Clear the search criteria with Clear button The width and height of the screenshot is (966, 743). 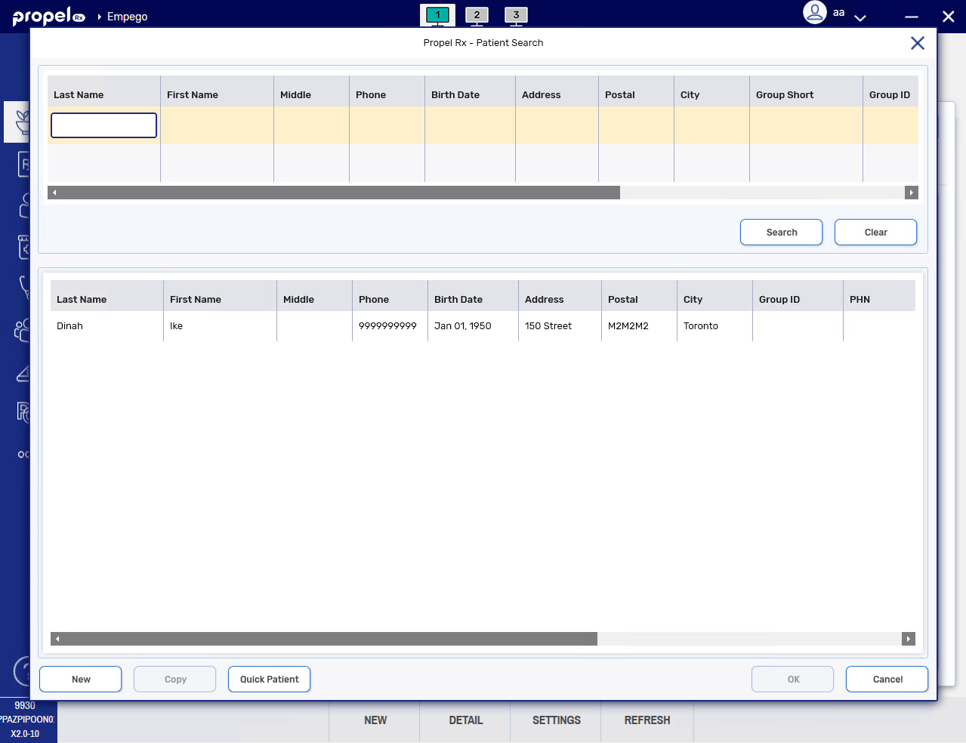(x=875, y=233)
